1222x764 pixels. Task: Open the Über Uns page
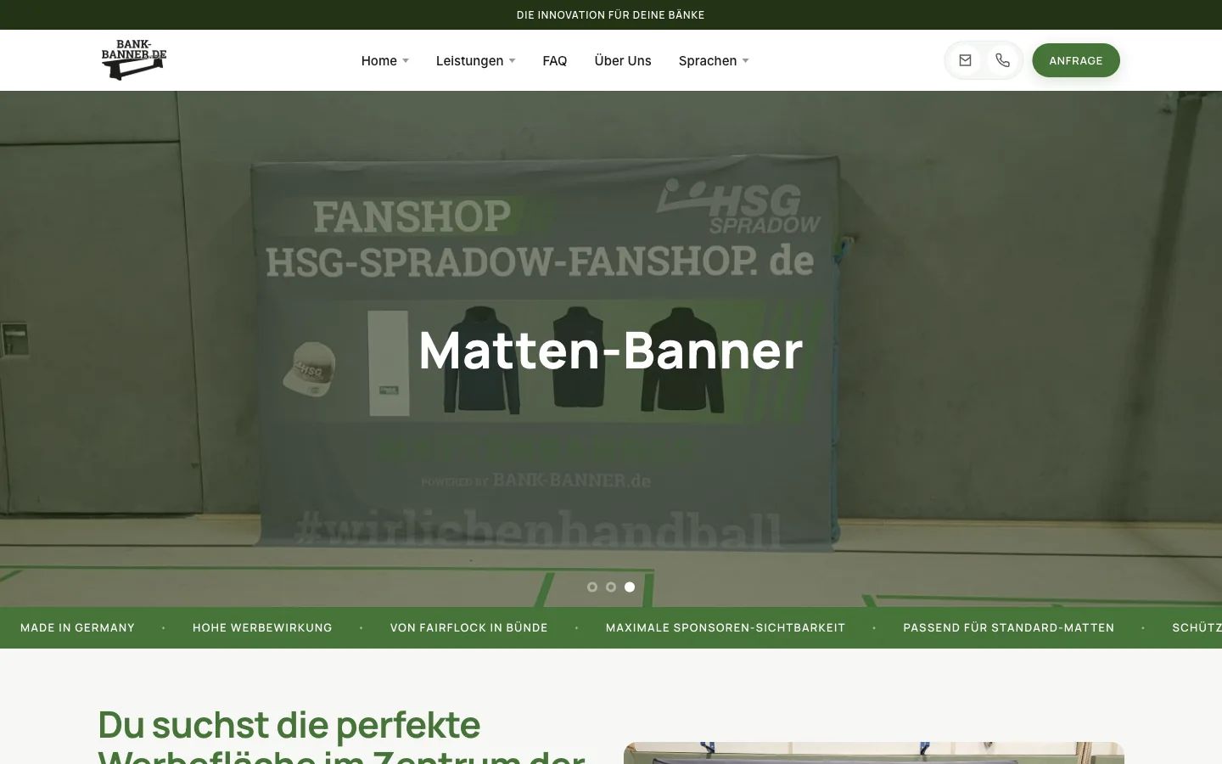coord(623,60)
